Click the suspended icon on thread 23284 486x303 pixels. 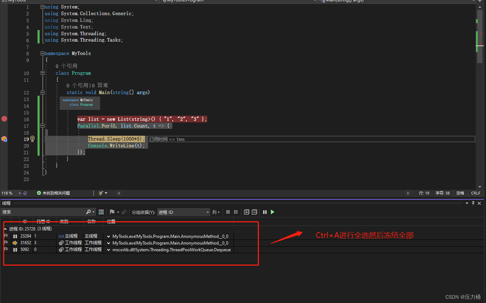[x=15, y=236]
